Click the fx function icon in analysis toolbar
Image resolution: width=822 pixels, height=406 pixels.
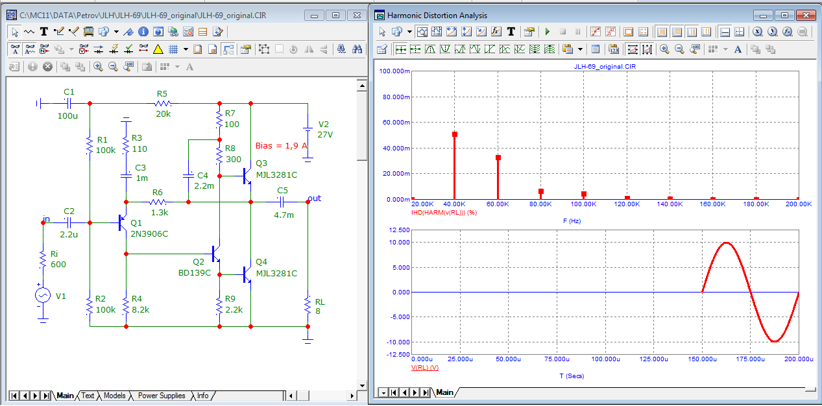pyautogui.click(x=495, y=31)
